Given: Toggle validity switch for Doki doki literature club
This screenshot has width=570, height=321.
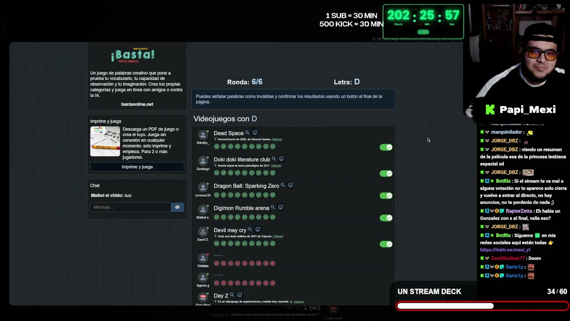Looking at the screenshot, I should (386, 173).
